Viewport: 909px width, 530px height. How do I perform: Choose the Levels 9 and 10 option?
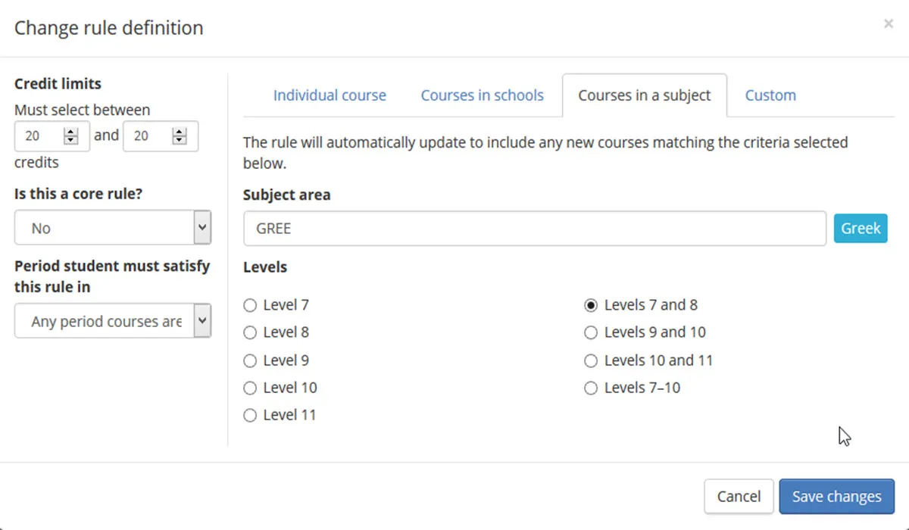(x=591, y=333)
